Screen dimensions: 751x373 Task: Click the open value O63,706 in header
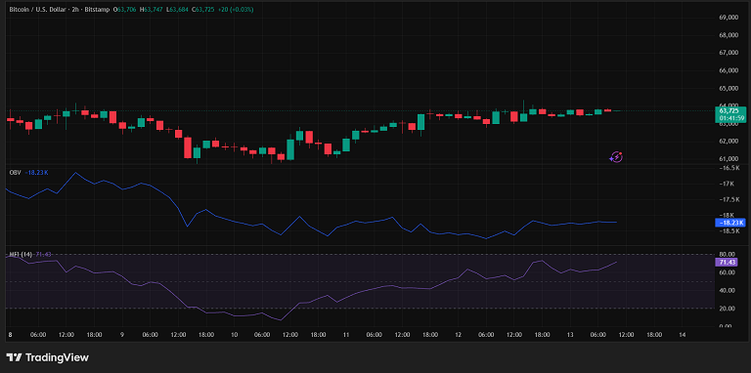125,9
